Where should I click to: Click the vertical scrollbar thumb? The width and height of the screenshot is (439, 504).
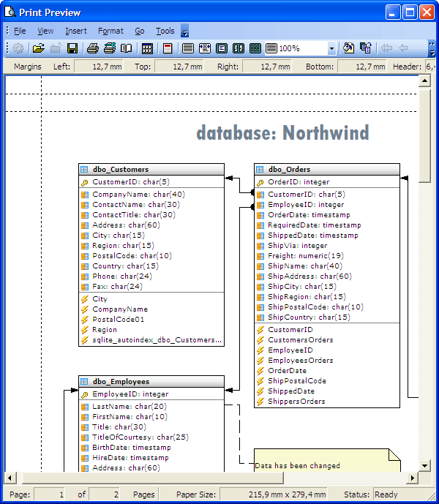pyautogui.click(x=424, y=136)
